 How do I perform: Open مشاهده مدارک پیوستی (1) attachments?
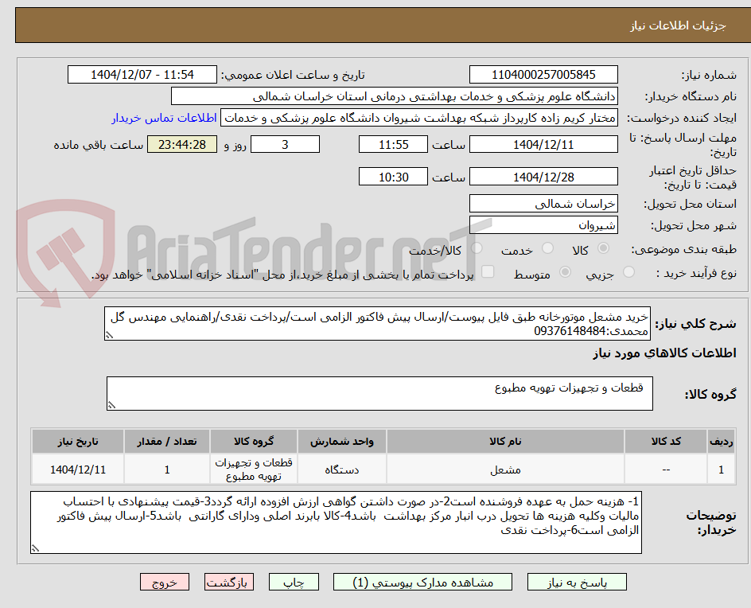[x=422, y=582]
